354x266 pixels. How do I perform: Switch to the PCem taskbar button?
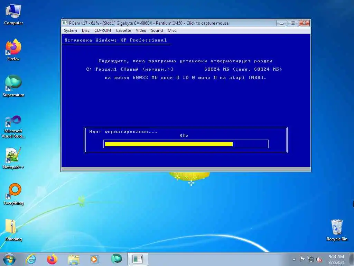coord(138,259)
